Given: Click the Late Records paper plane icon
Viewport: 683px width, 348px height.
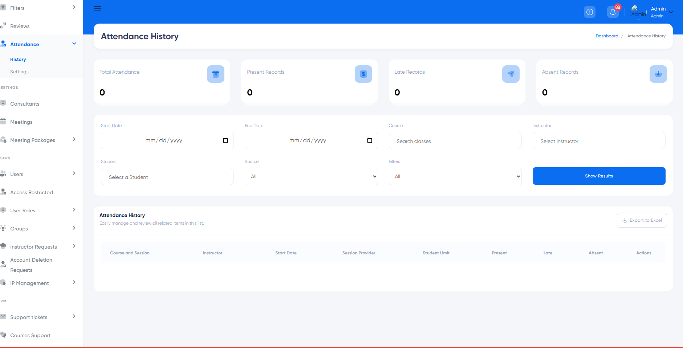Looking at the screenshot, I should (x=511, y=74).
